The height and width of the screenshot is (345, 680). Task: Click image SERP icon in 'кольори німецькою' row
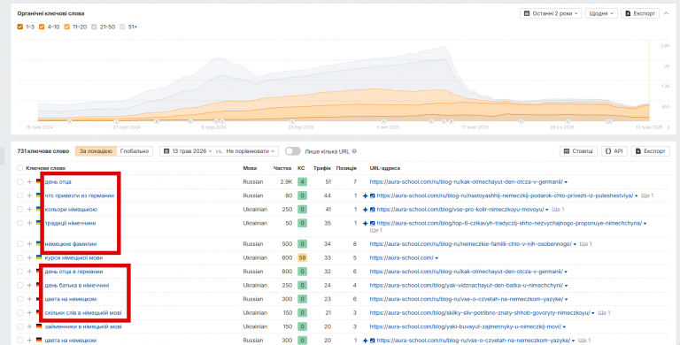pyautogui.click(x=372, y=210)
